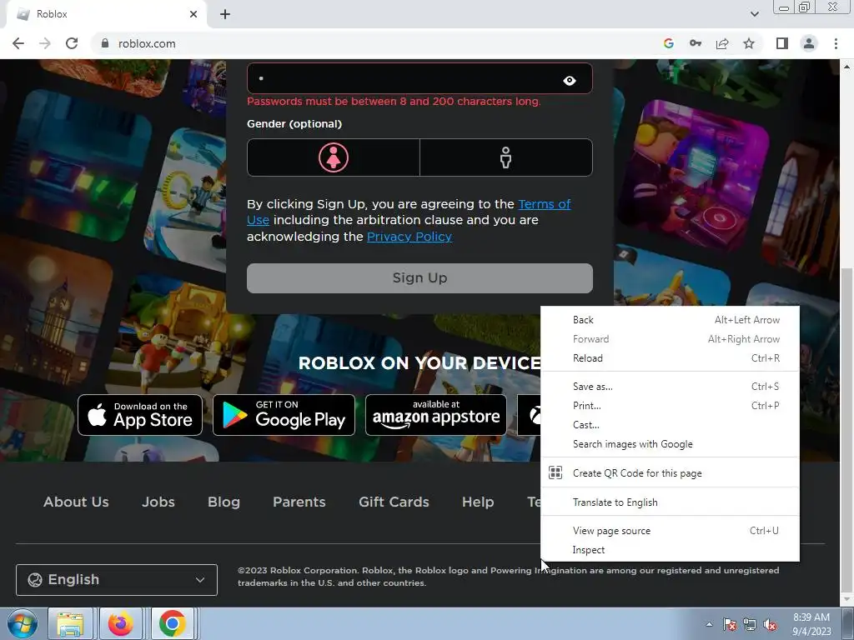
Task: Open the browser side panel icon
Action: (x=782, y=43)
